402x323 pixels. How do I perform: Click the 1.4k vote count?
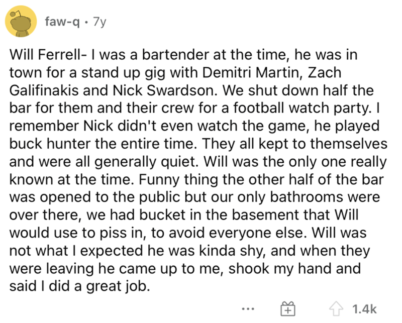point(364,309)
